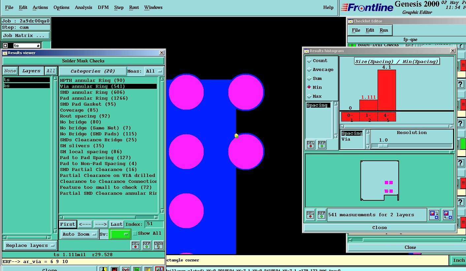This screenshot has width=466, height=271.
Task: Select Pad annular Ring (1266) category
Action: click(x=108, y=98)
